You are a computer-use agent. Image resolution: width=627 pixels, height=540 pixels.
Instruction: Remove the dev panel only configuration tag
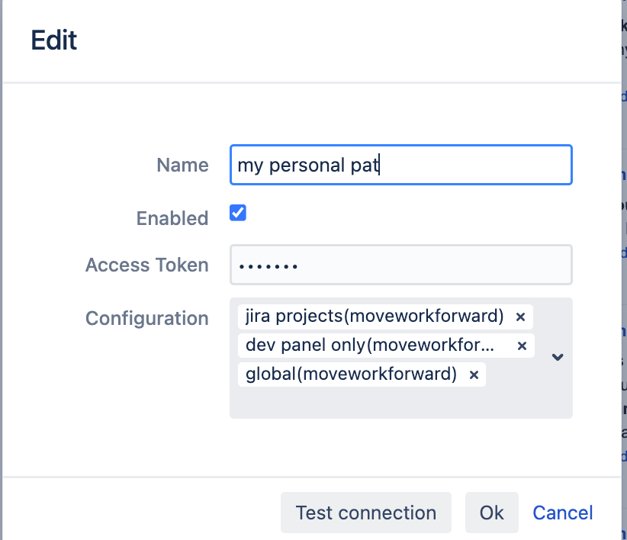[x=522, y=346]
